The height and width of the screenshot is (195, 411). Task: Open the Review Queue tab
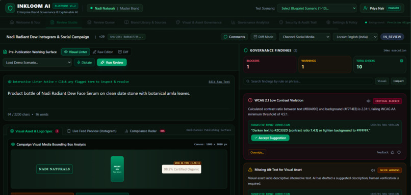tap(101, 22)
